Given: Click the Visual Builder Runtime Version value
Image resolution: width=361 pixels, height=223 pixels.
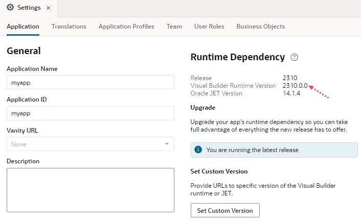Looking at the screenshot, I should coord(295,86).
